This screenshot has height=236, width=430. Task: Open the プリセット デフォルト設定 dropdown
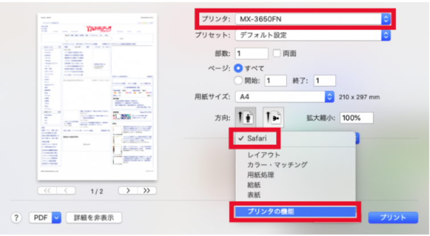pos(313,35)
